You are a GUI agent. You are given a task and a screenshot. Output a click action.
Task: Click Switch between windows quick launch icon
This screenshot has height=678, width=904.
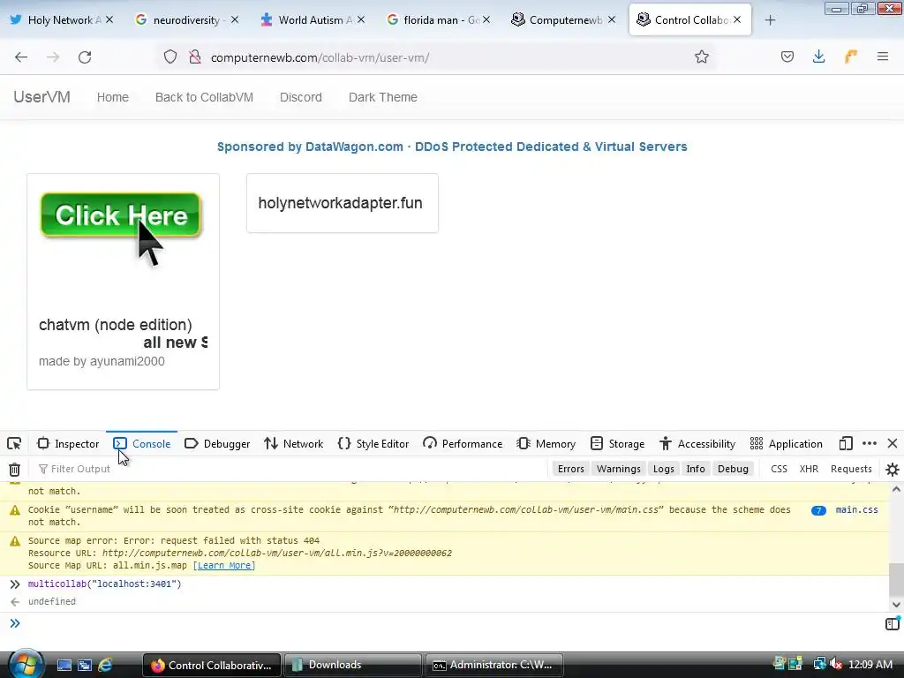[85, 665]
